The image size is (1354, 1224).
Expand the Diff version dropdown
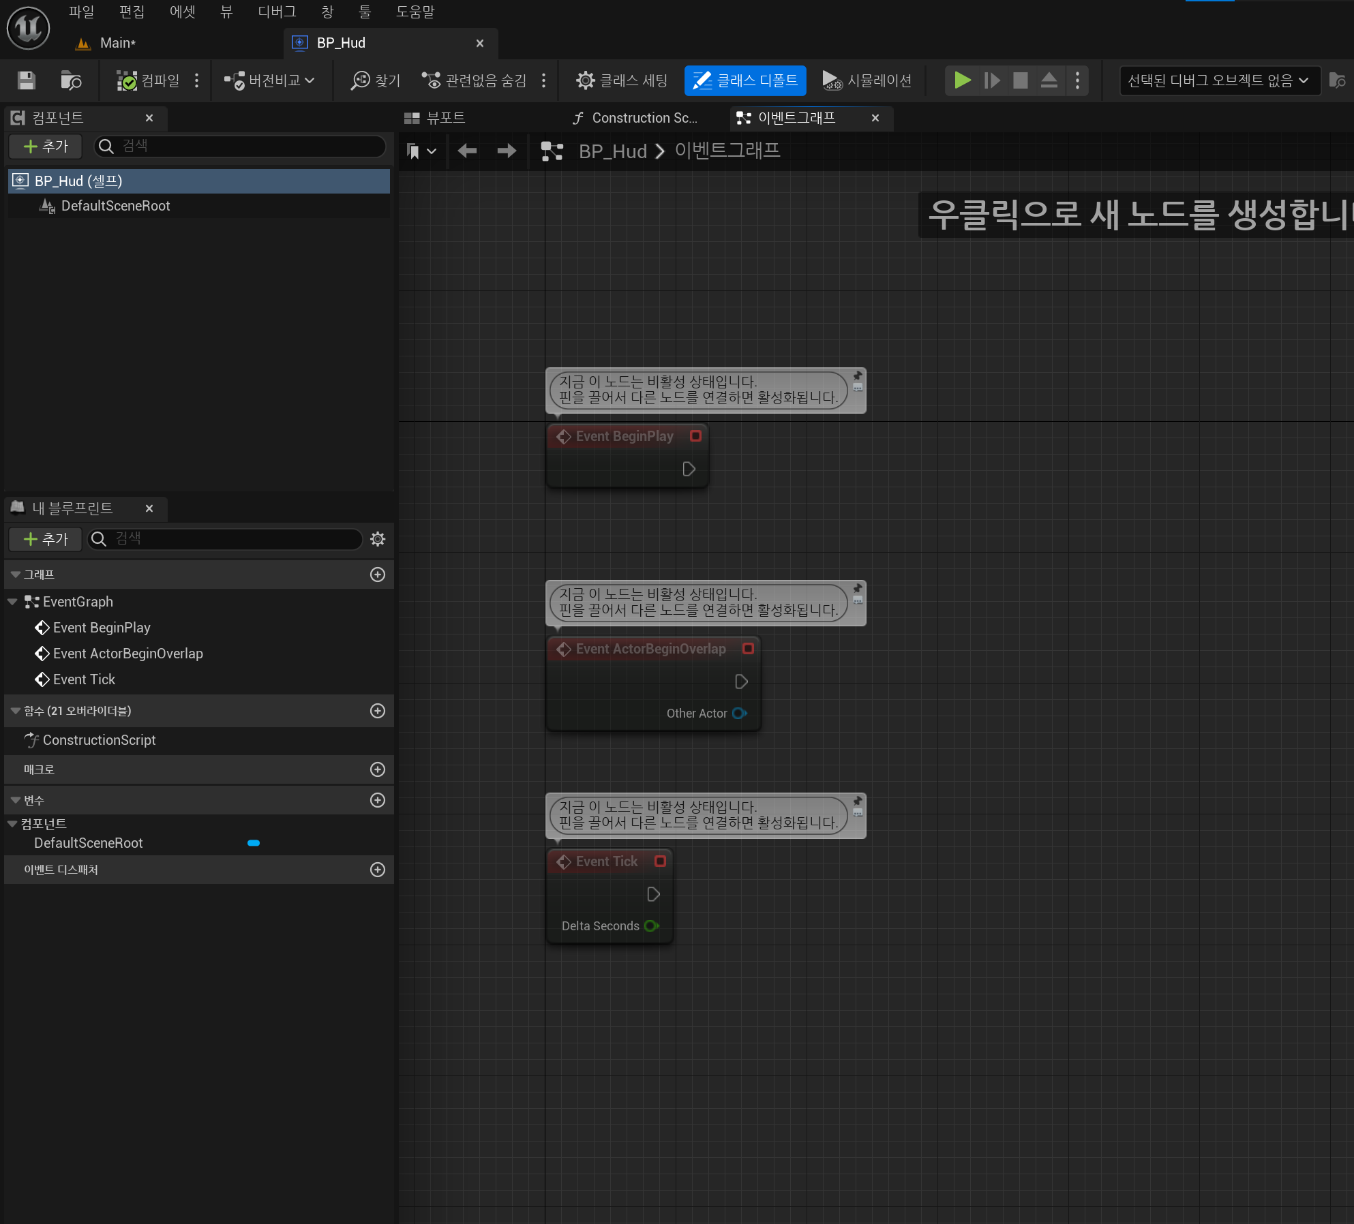(270, 80)
